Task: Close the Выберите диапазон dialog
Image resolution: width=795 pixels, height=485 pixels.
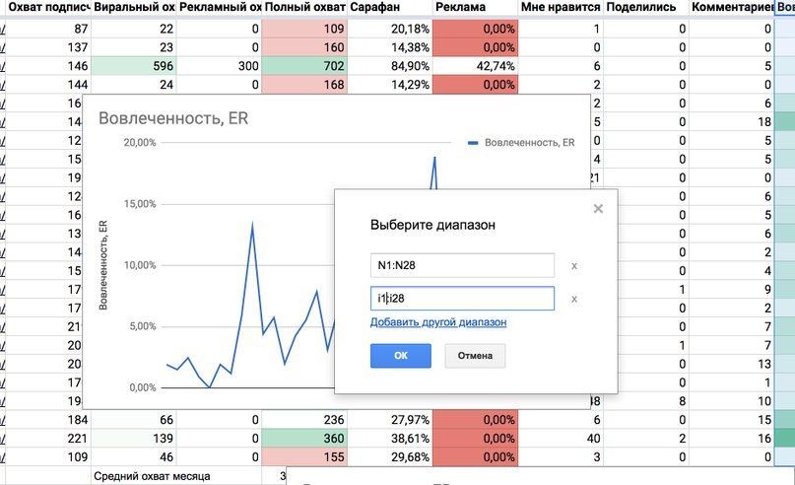Action: click(598, 209)
